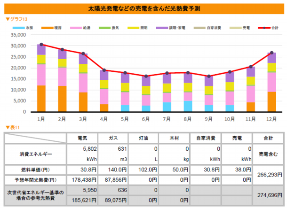Viewport: 287px width, 208px height.
Task: Click the 274,696円 reference total cell
Action: [269, 194]
